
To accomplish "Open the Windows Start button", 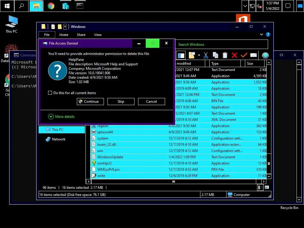I will coord(7,6).
